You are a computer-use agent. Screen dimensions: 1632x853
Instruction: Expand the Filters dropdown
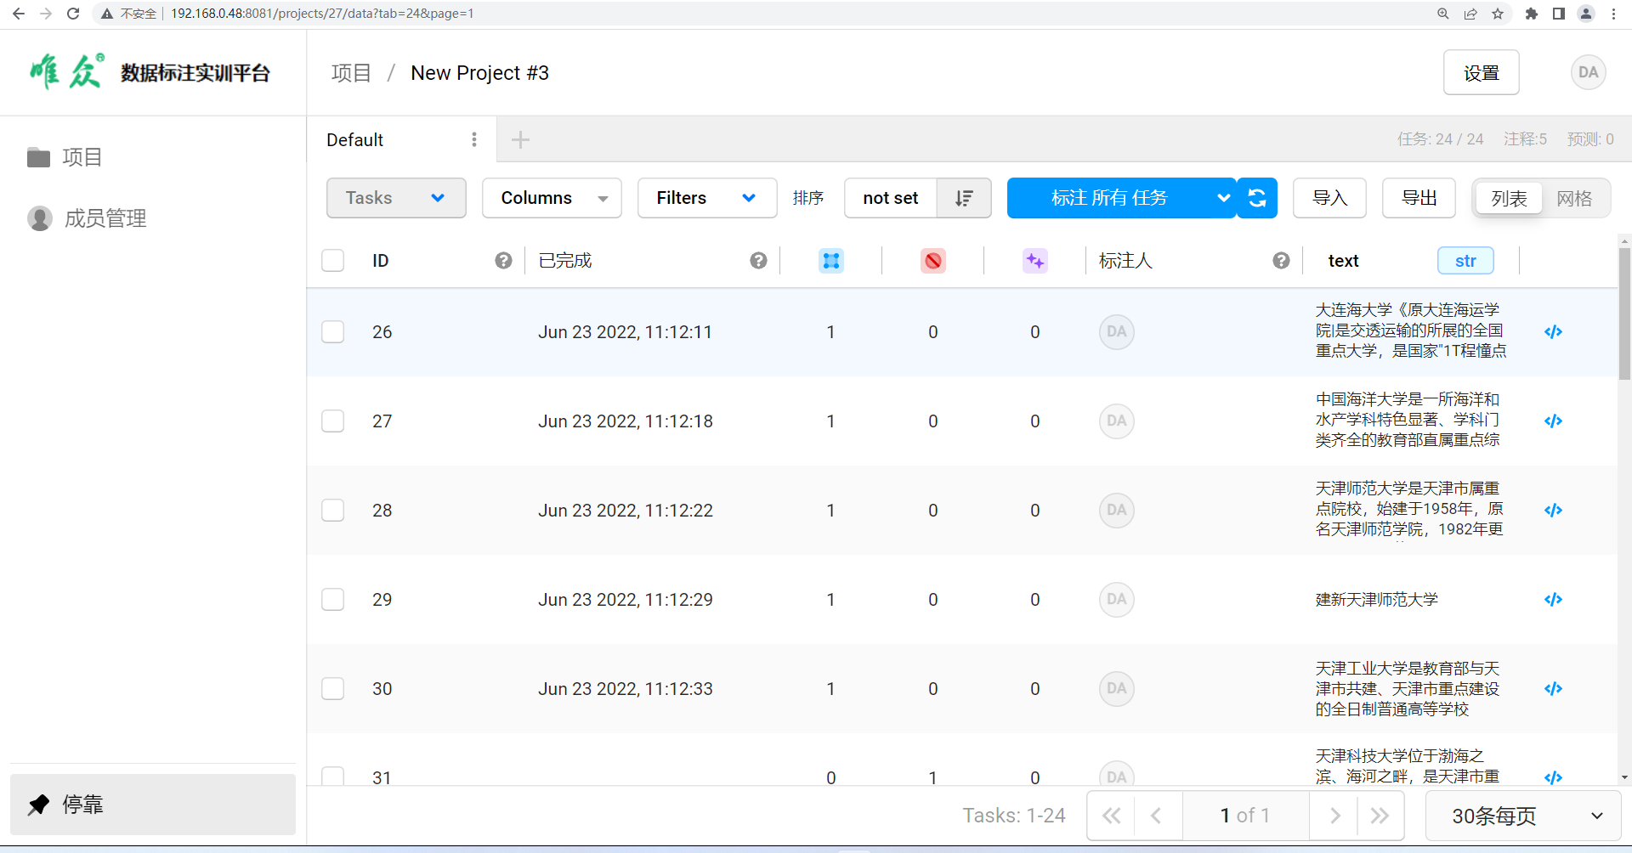tap(706, 198)
